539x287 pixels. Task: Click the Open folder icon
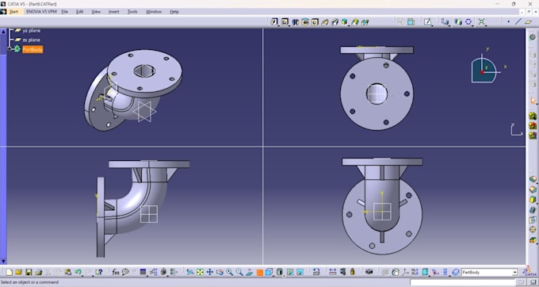(x=18, y=272)
